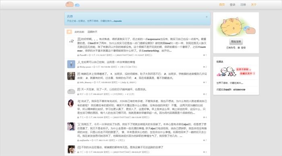This screenshot has width=282, height=156.
Task: View comment count on the 11:12:07 post
Action: pyautogui.click(x=205, y=55)
